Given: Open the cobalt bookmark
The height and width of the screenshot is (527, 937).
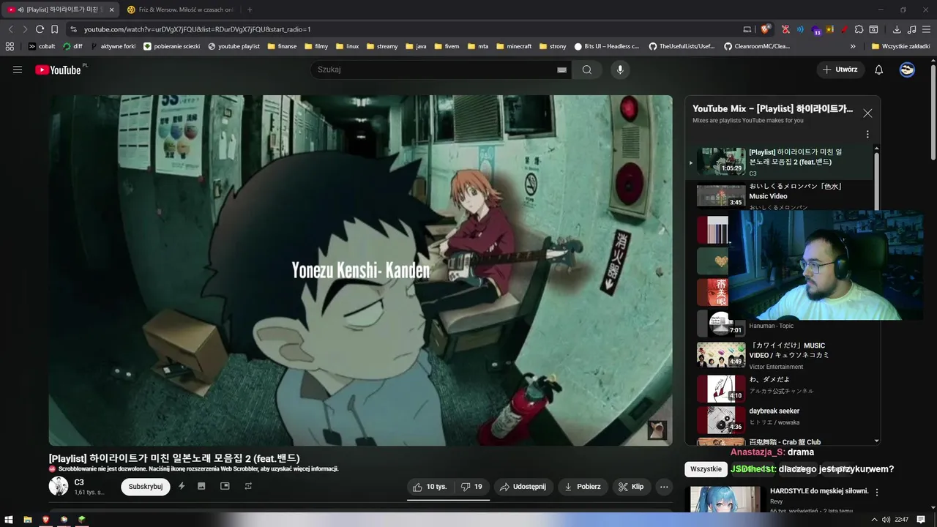Looking at the screenshot, I should click(42, 46).
